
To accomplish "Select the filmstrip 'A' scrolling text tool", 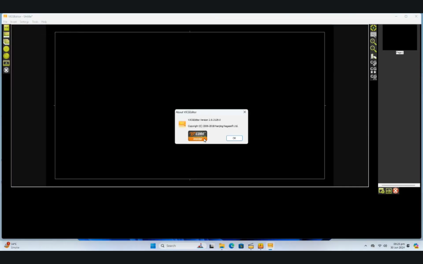I will [6, 63].
